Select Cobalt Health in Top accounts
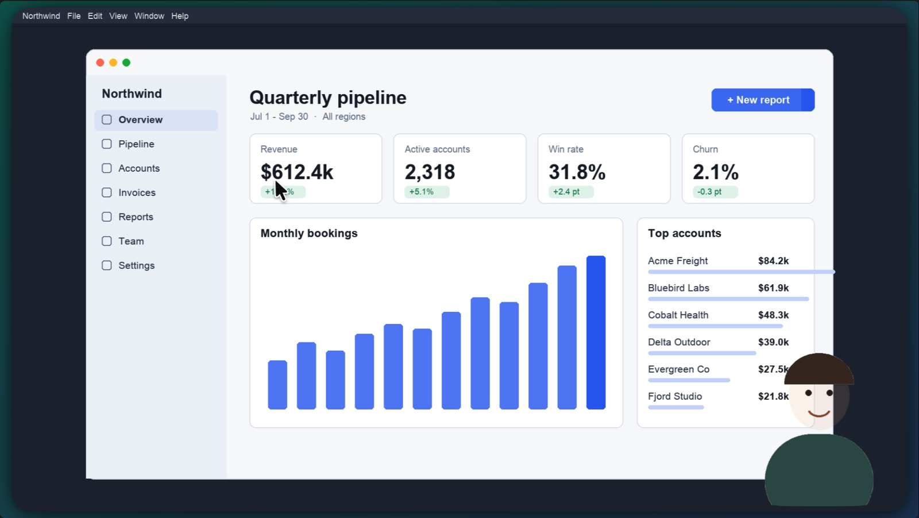919x518 pixels. (678, 315)
